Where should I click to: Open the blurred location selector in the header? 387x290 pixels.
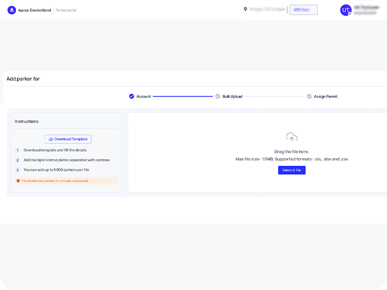pyautogui.click(x=268, y=9)
